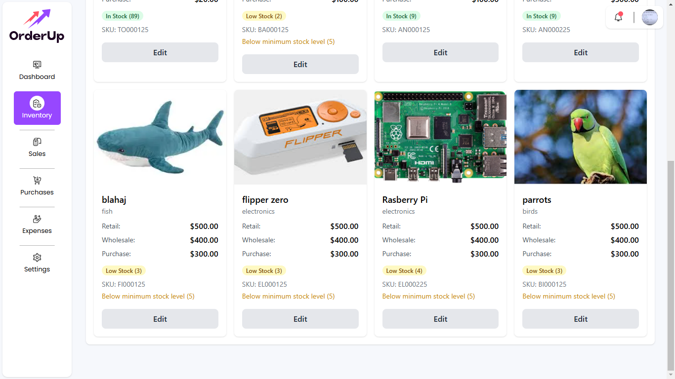Image resolution: width=675 pixels, height=379 pixels.
Task: Select the Purchases menu label
Action: pyautogui.click(x=37, y=192)
